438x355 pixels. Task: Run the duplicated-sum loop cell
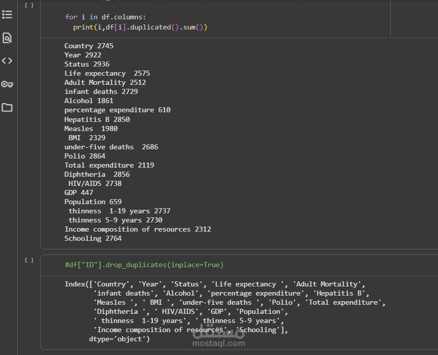pyautogui.click(x=29, y=5)
